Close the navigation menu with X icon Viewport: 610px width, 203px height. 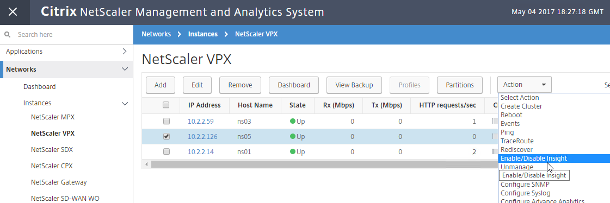tap(13, 12)
